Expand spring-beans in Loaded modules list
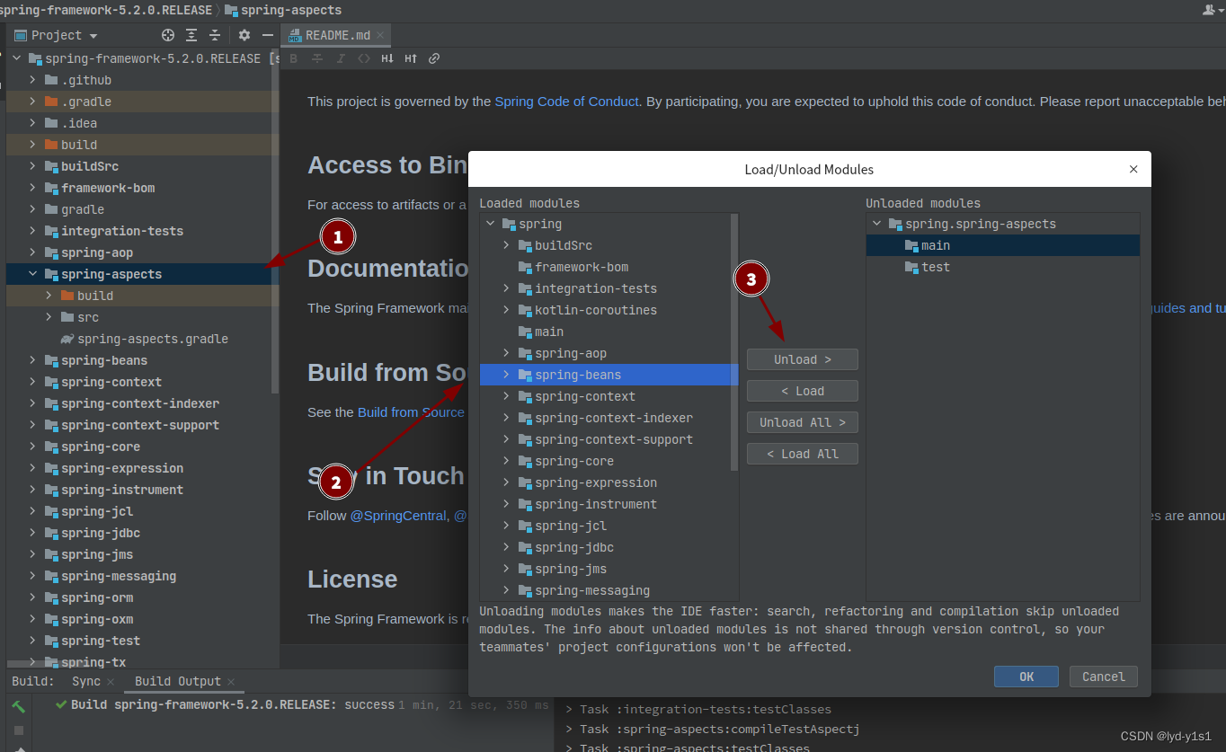The image size is (1226, 752). [x=506, y=375]
